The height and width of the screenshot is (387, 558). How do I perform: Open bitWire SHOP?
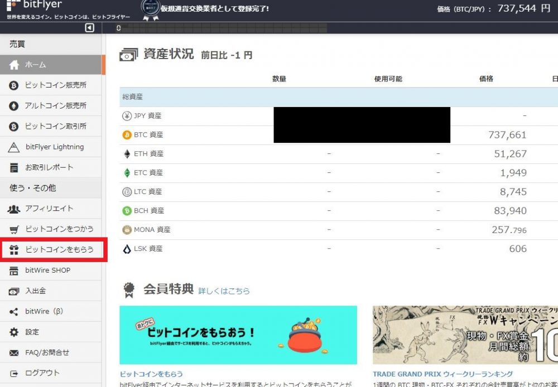pos(51,270)
